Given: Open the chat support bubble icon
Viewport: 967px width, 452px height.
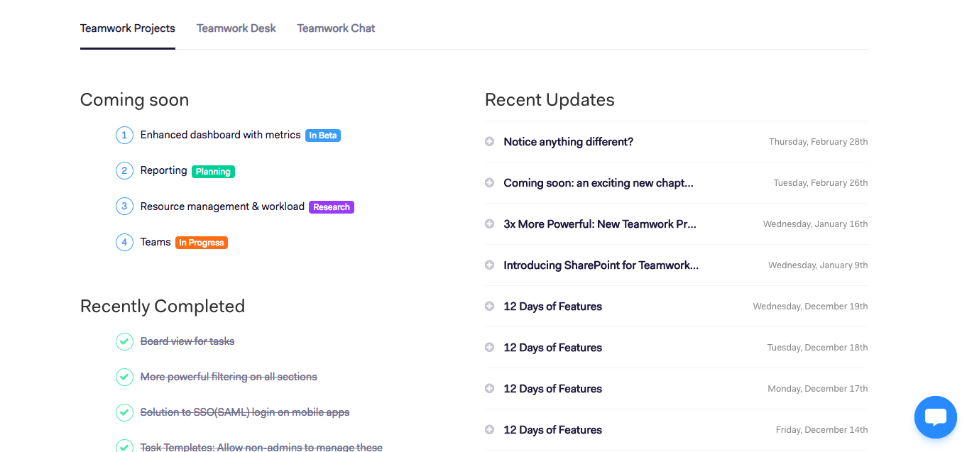Looking at the screenshot, I should coord(935,417).
